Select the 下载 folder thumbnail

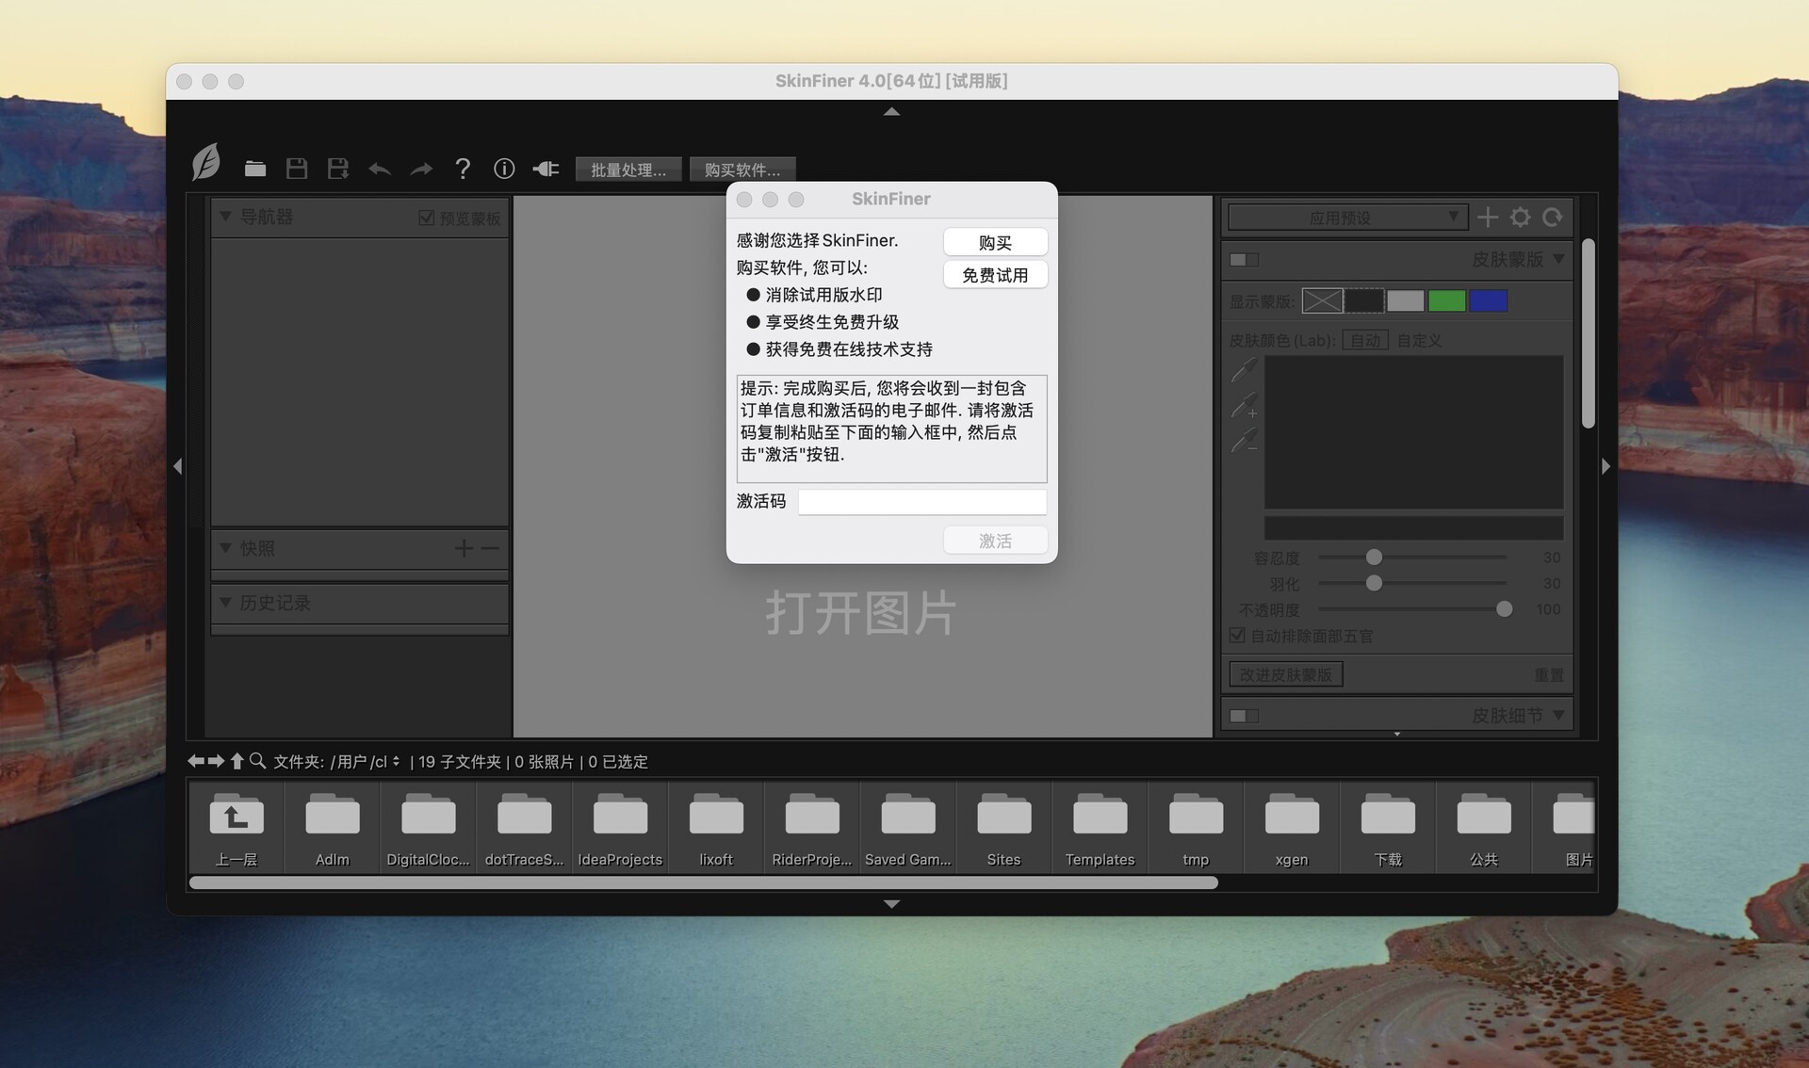1388,829
